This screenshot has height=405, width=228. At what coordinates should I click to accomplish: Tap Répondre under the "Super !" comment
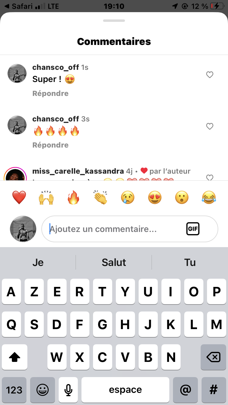pos(50,94)
